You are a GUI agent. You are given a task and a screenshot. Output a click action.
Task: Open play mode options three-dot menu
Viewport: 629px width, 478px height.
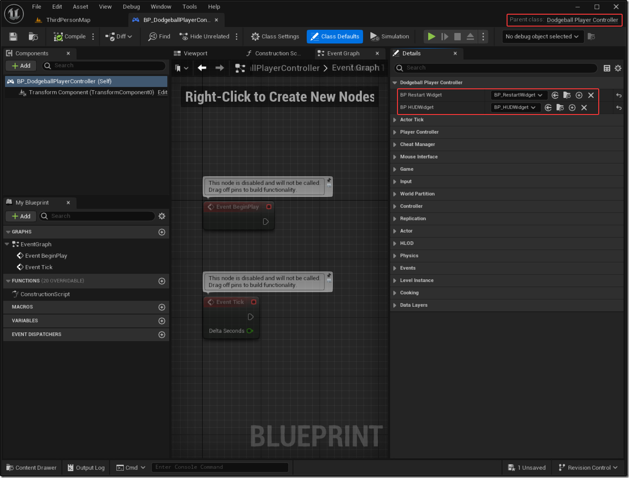[x=483, y=37]
